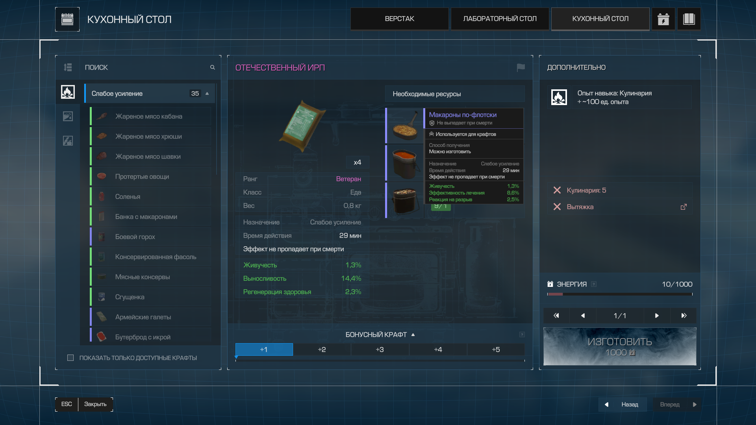Click the energy progress bar
This screenshot has height=425, width=756.
point(620,294)
